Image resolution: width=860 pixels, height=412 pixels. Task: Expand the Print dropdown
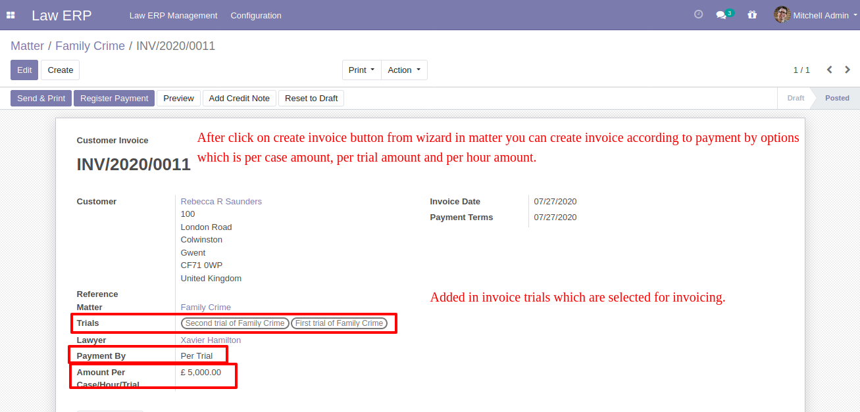click(x=362, y=70)
